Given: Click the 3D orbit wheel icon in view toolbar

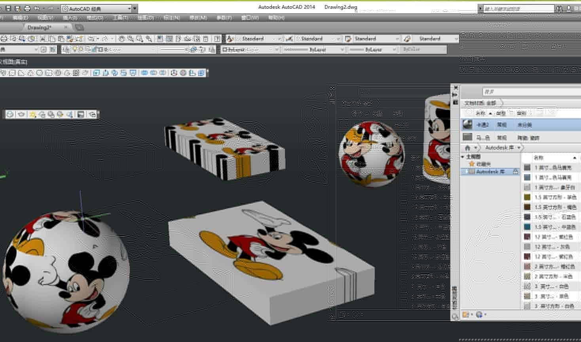Looking at the screenshot, I should pos(174,73).
